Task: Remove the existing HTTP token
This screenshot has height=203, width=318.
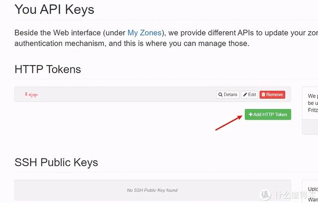Action: (x=272, y=95)
